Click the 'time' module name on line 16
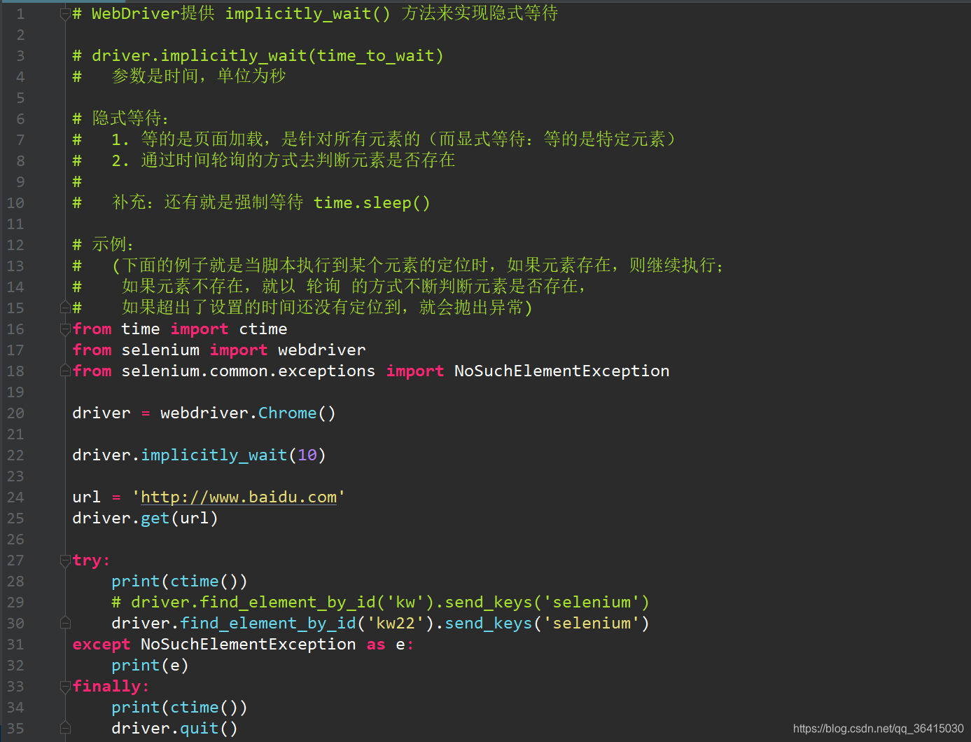The width and height of the screenshot is (971, 742). (141, 329)
